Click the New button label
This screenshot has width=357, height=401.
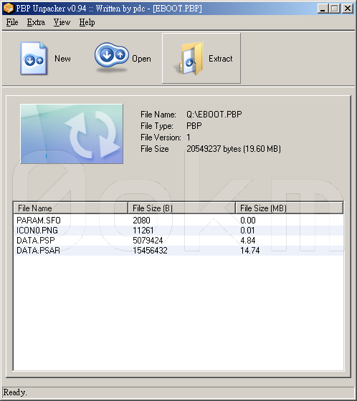pyautogui.click(x=62, y=59)
